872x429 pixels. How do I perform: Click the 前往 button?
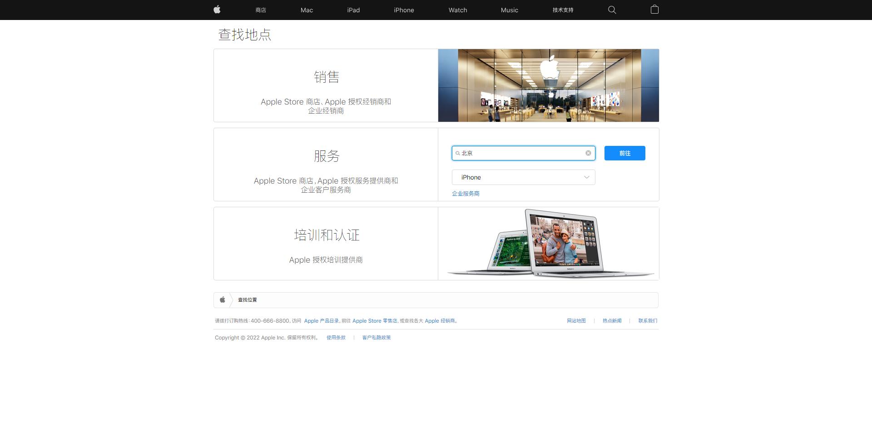pos(624,153)
